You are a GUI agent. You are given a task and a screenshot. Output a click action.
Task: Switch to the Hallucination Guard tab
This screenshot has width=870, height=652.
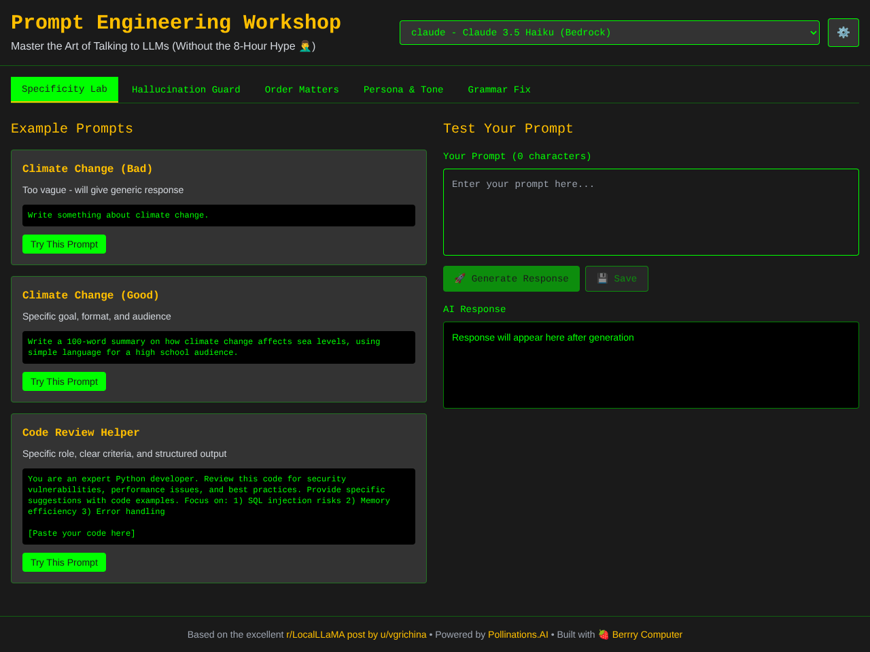pos(186,90)
